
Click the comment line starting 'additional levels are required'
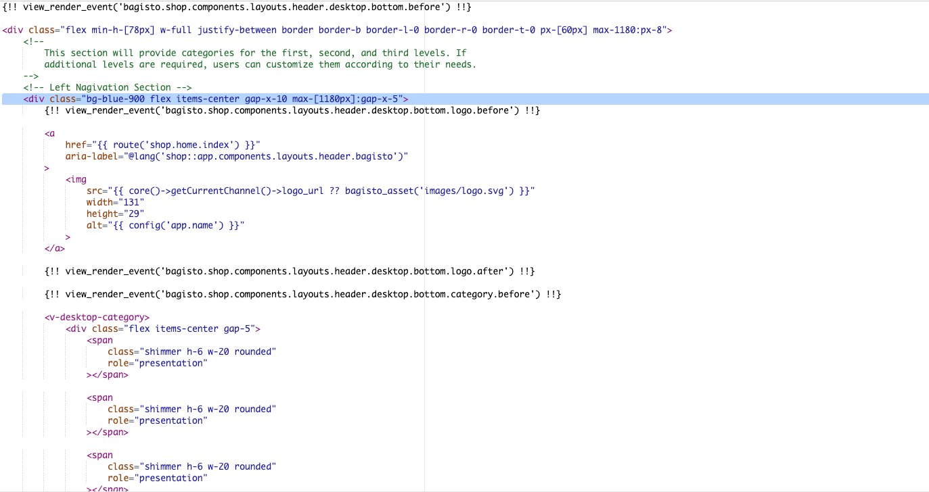(260, 64)
